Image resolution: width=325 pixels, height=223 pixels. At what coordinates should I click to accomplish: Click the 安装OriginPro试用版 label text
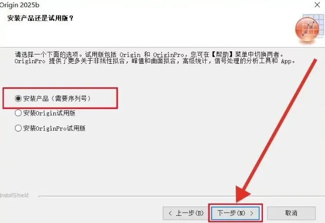[54, 128]
